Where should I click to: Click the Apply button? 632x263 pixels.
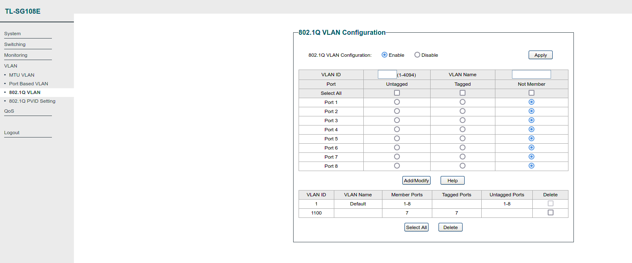point(540,55)
